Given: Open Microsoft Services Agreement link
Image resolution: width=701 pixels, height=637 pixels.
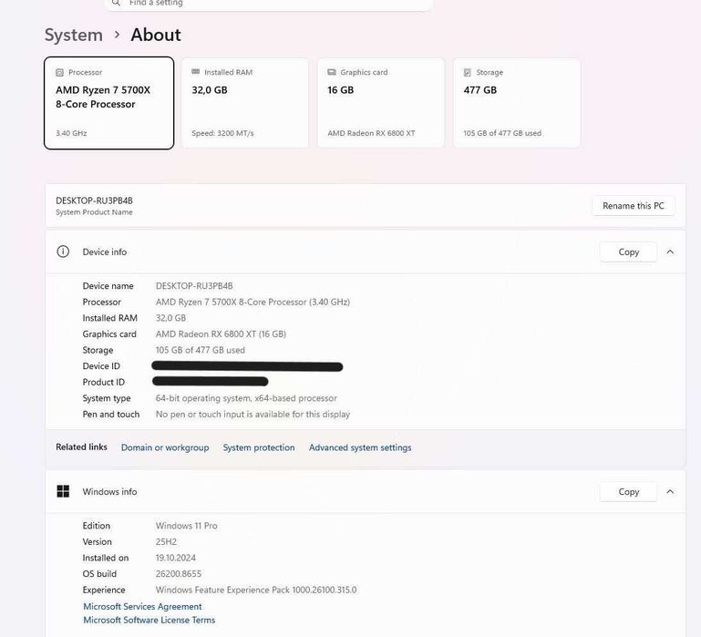Looking at the screenshot, I should click(142, 607).
